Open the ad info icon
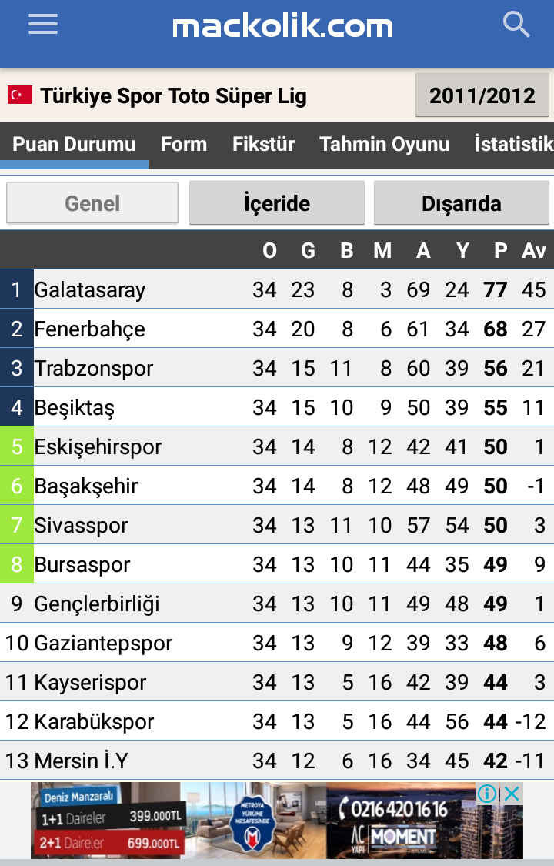Image resolution: width=554 pixels, height=866 pixels. [487, 794]
